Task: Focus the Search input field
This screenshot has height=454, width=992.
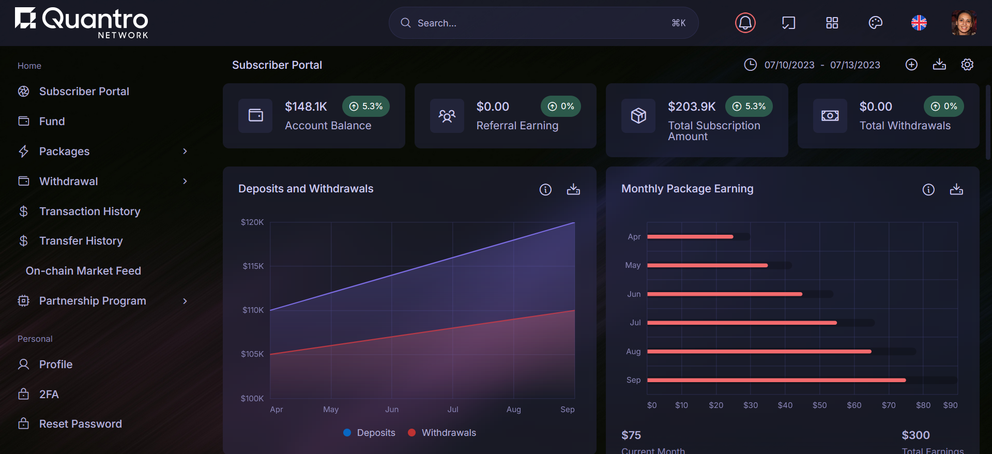Action: (x=538, y=23)
